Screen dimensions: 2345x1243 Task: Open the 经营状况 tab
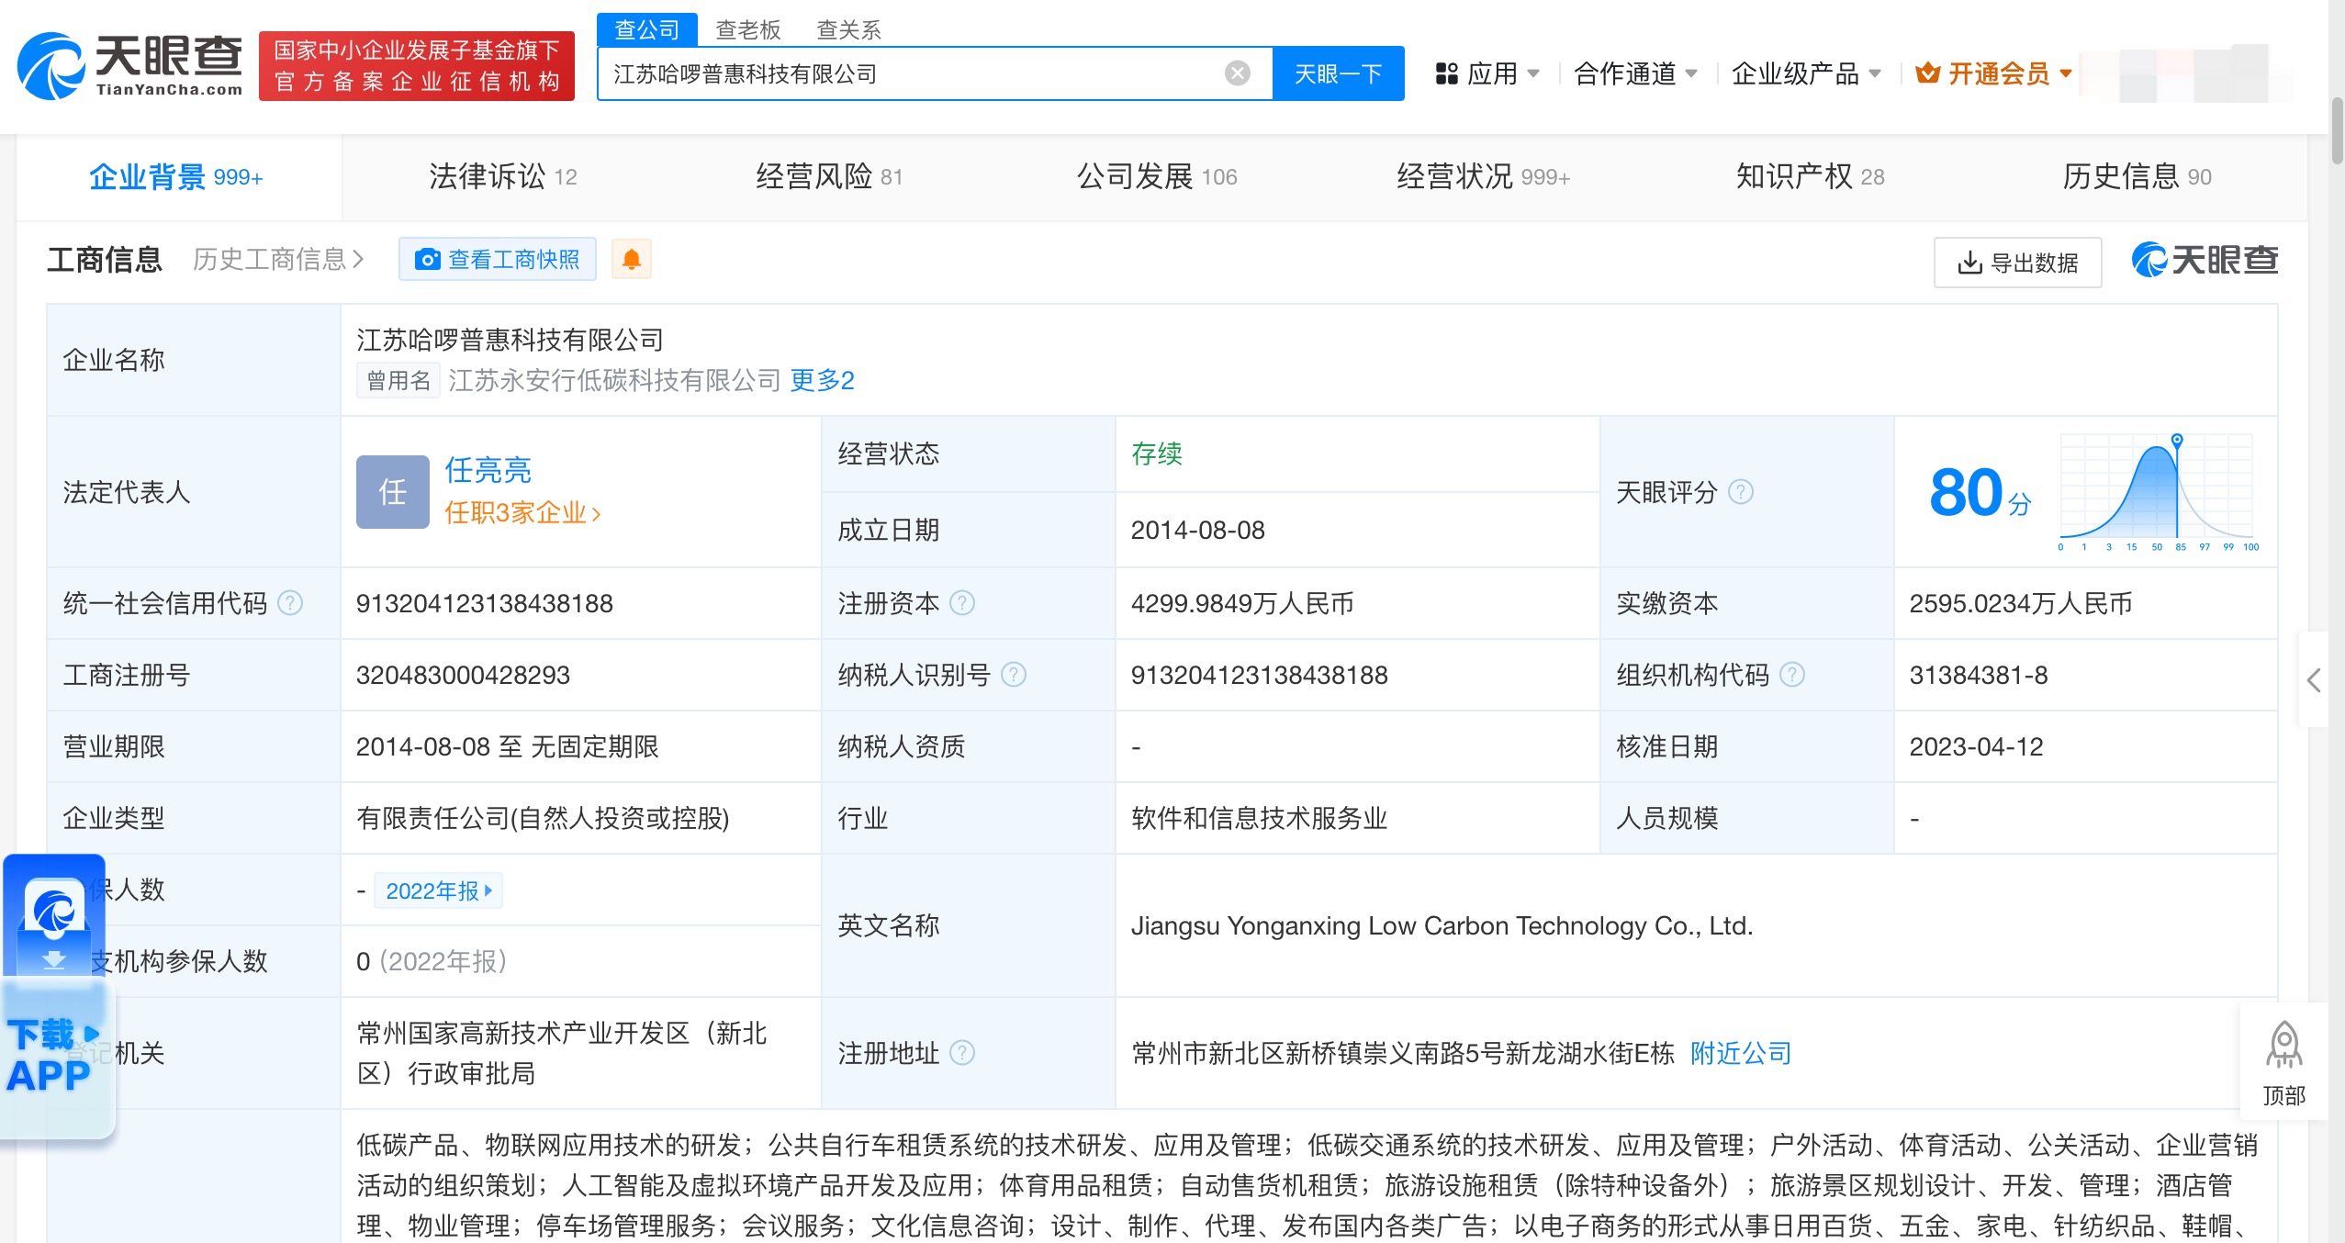(x=1483, y=176)
